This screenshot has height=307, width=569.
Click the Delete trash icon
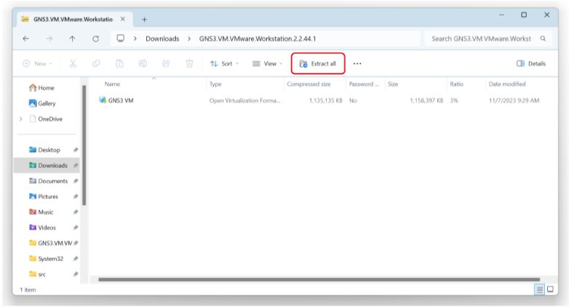tap(189, 63)
